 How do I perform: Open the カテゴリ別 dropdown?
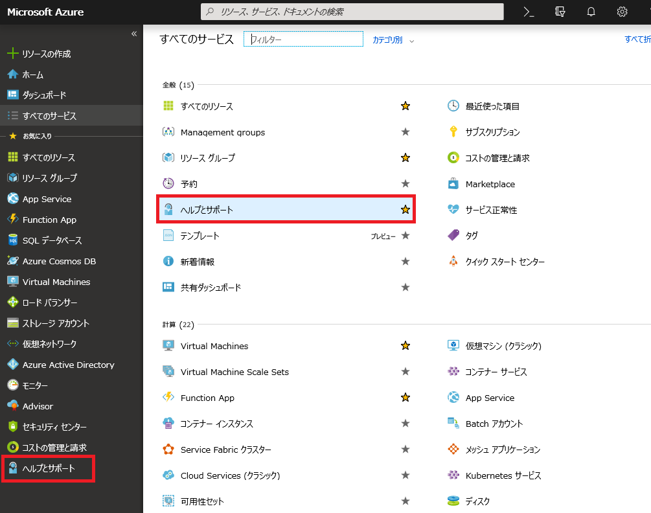pyautogui.click(x=393, y=40)
